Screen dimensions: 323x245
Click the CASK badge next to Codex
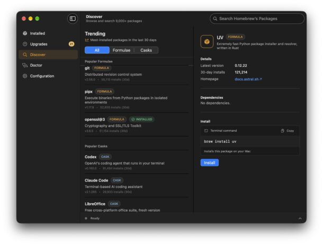coord(105,157)
